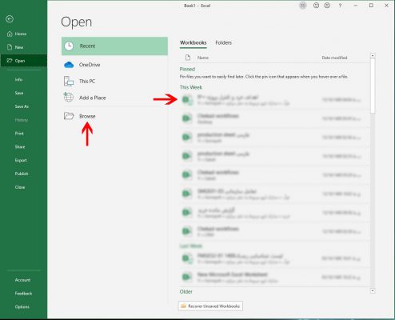Sort by the Name column header

point(203,58)
